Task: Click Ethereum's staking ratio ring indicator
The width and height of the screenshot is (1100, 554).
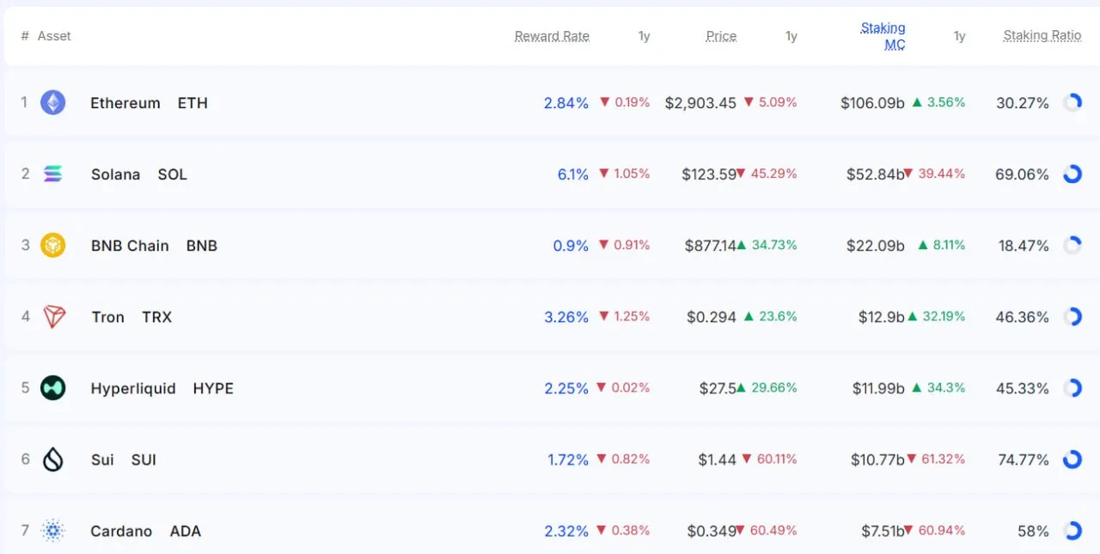Action: tap(1072, 102)
